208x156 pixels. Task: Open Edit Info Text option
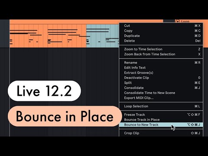click(161, 68)
